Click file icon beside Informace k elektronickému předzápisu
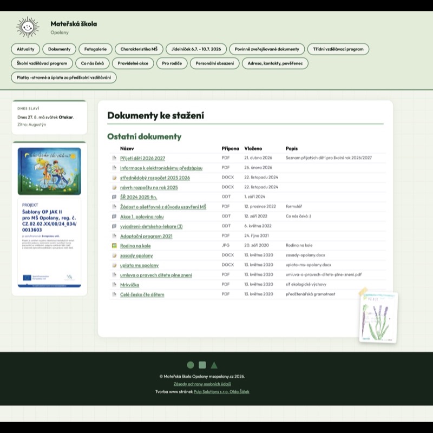Screen dimensions: 433x433 [114, 168]
